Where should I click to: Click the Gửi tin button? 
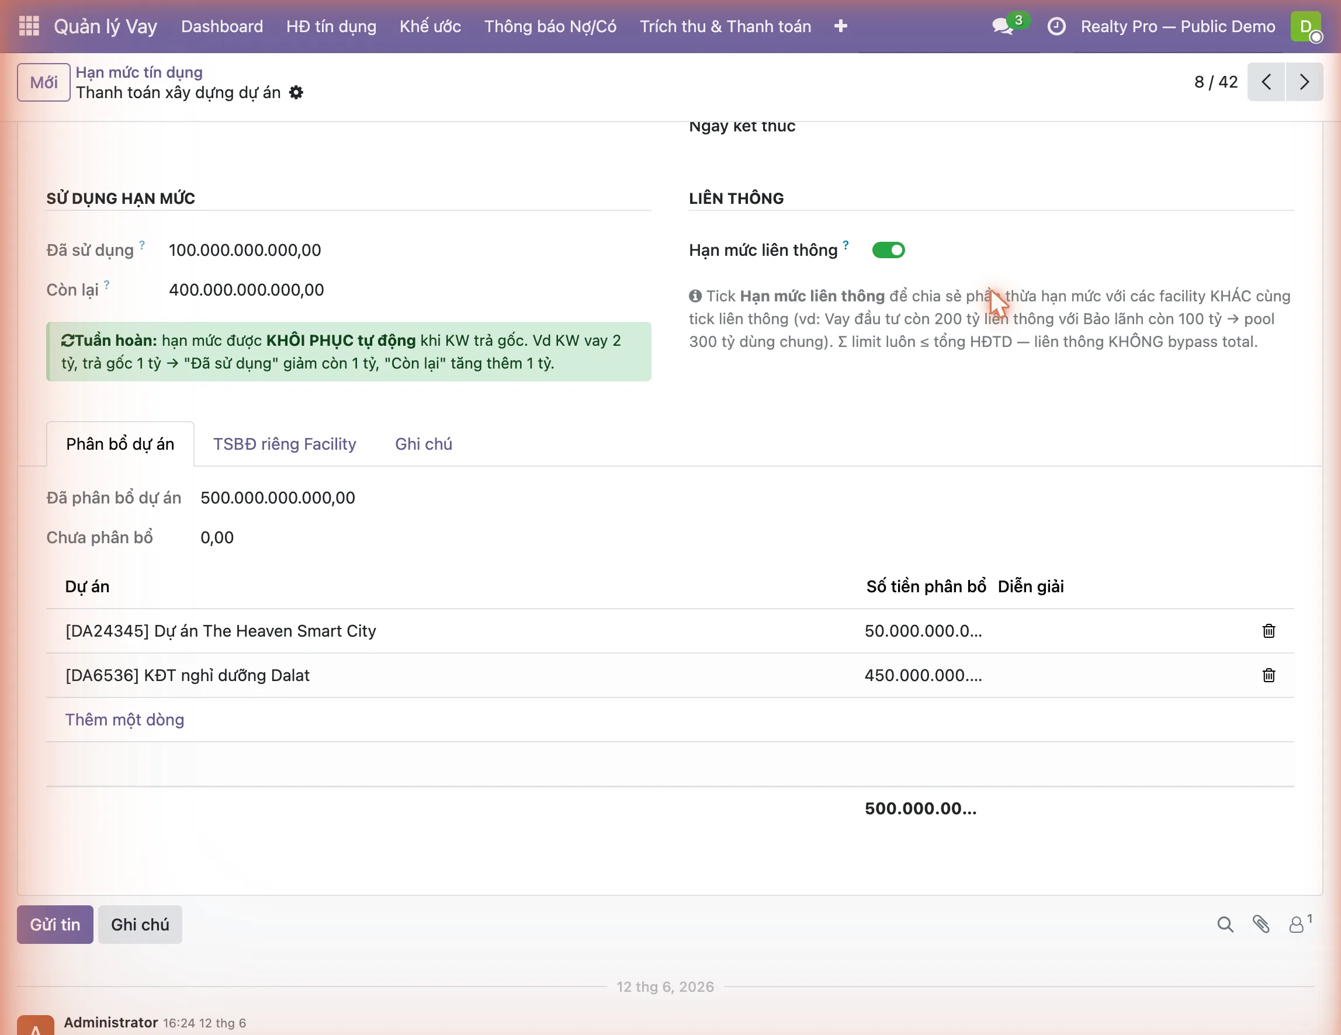coord(56,925)
